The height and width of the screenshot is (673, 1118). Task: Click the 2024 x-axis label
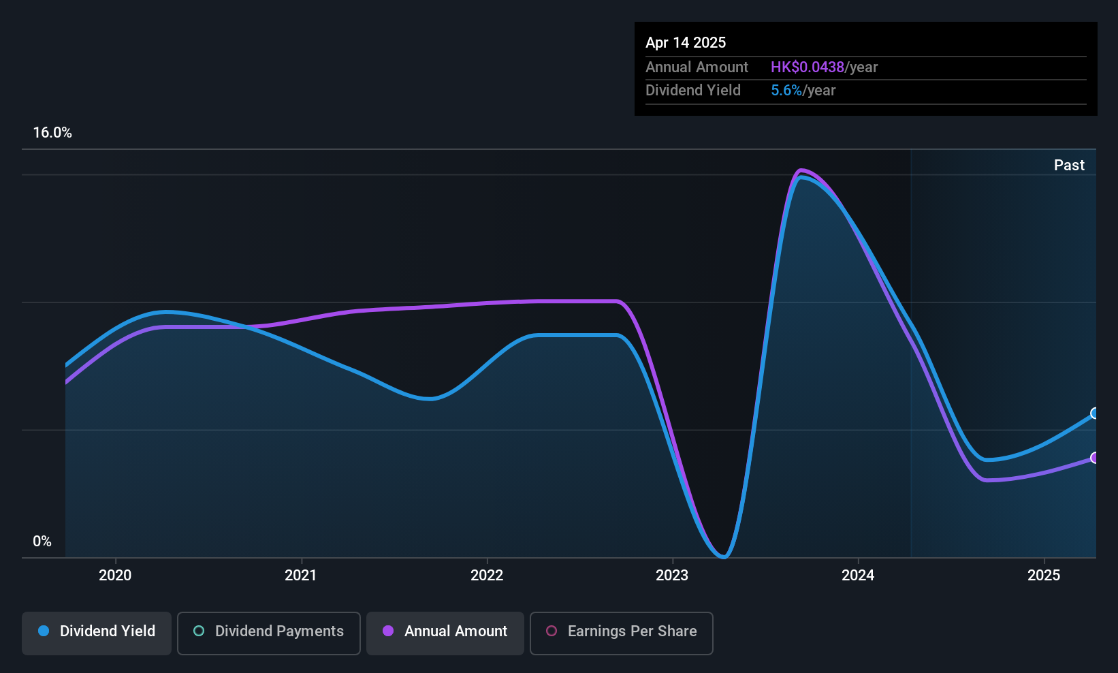(858, 575)
